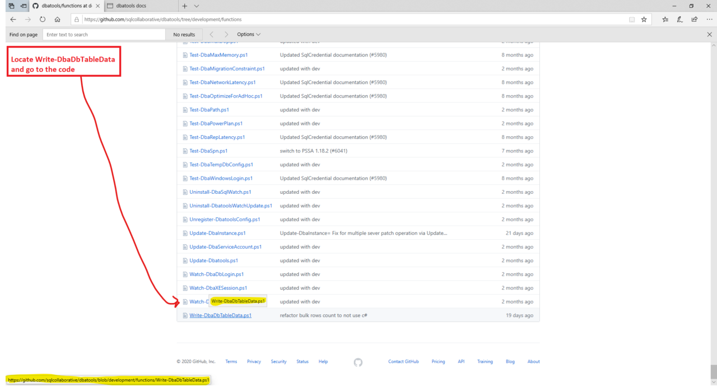Click file icon beside Uninstall-DbaSqlWatch.ps1
717x386 pixels.
[x=185, y=192]
